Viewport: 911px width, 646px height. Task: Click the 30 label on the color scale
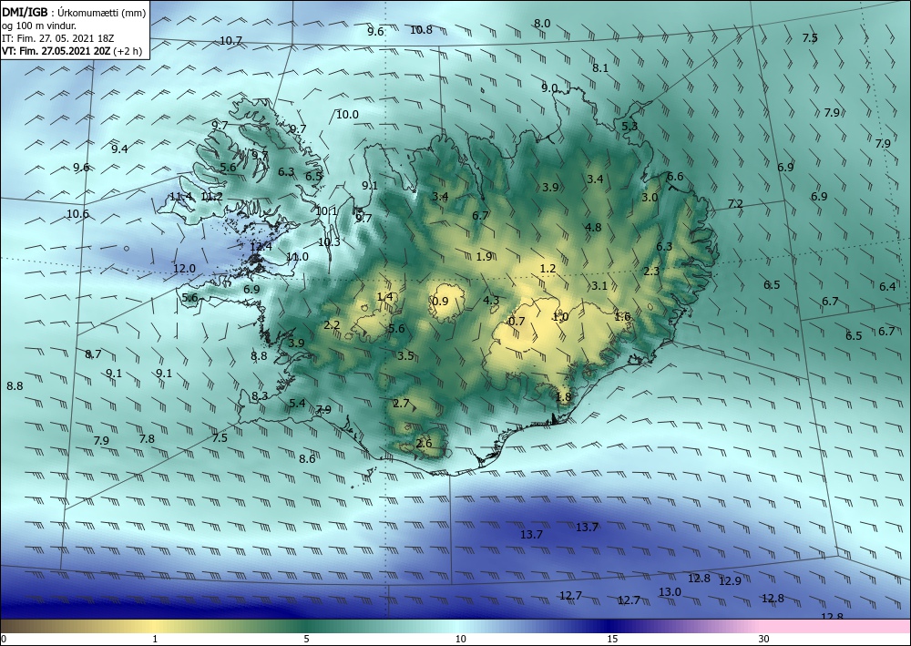tap(764, 639)
